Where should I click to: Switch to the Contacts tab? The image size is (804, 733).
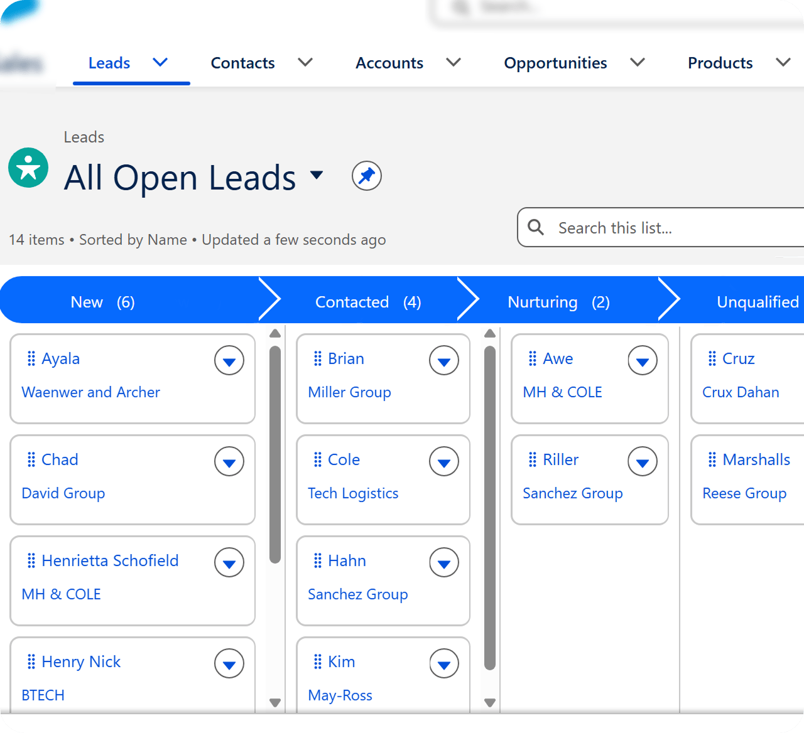tap(242, 63)
